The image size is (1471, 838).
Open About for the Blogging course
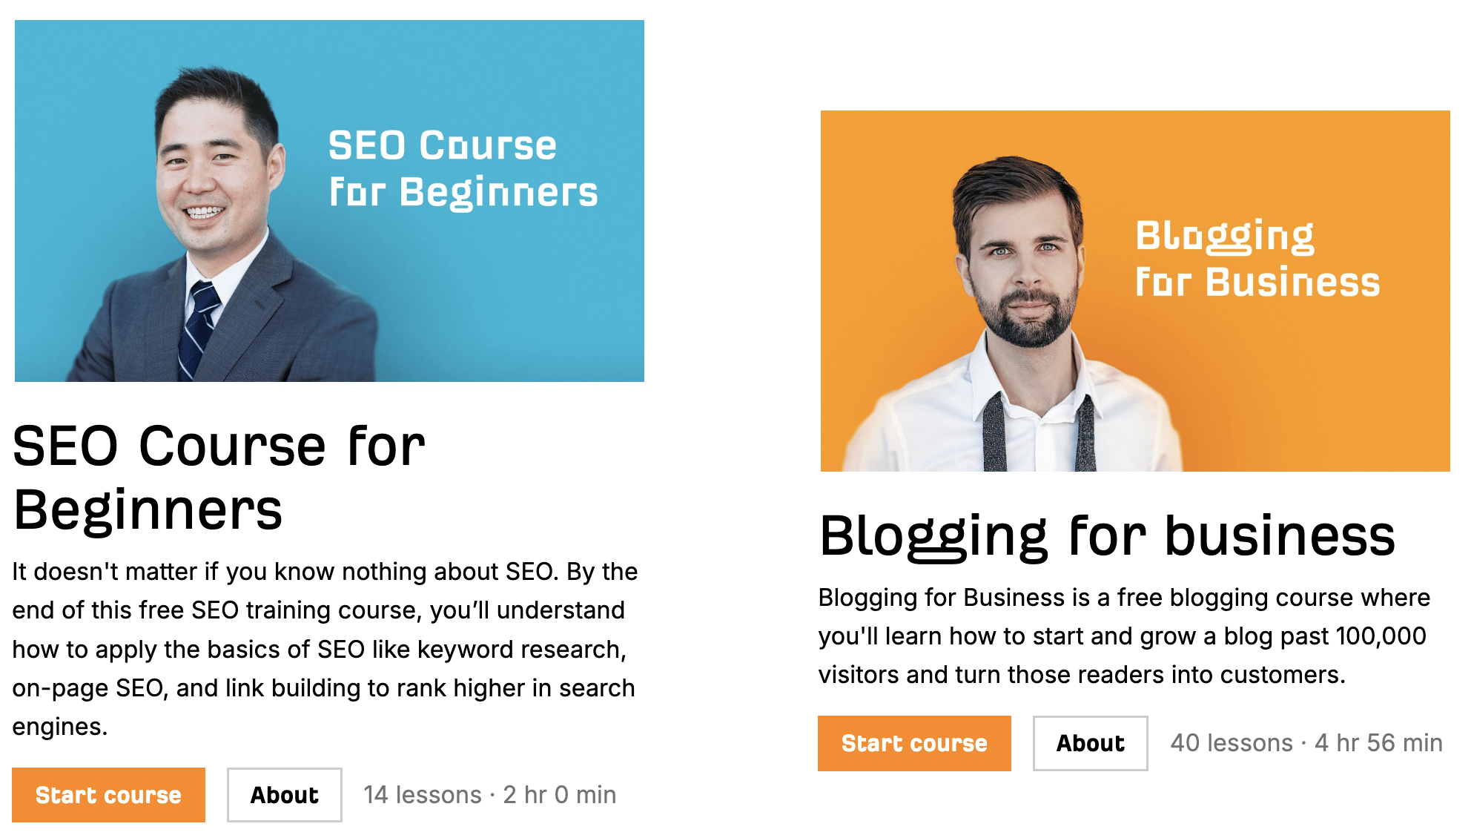click(1090, 743)
